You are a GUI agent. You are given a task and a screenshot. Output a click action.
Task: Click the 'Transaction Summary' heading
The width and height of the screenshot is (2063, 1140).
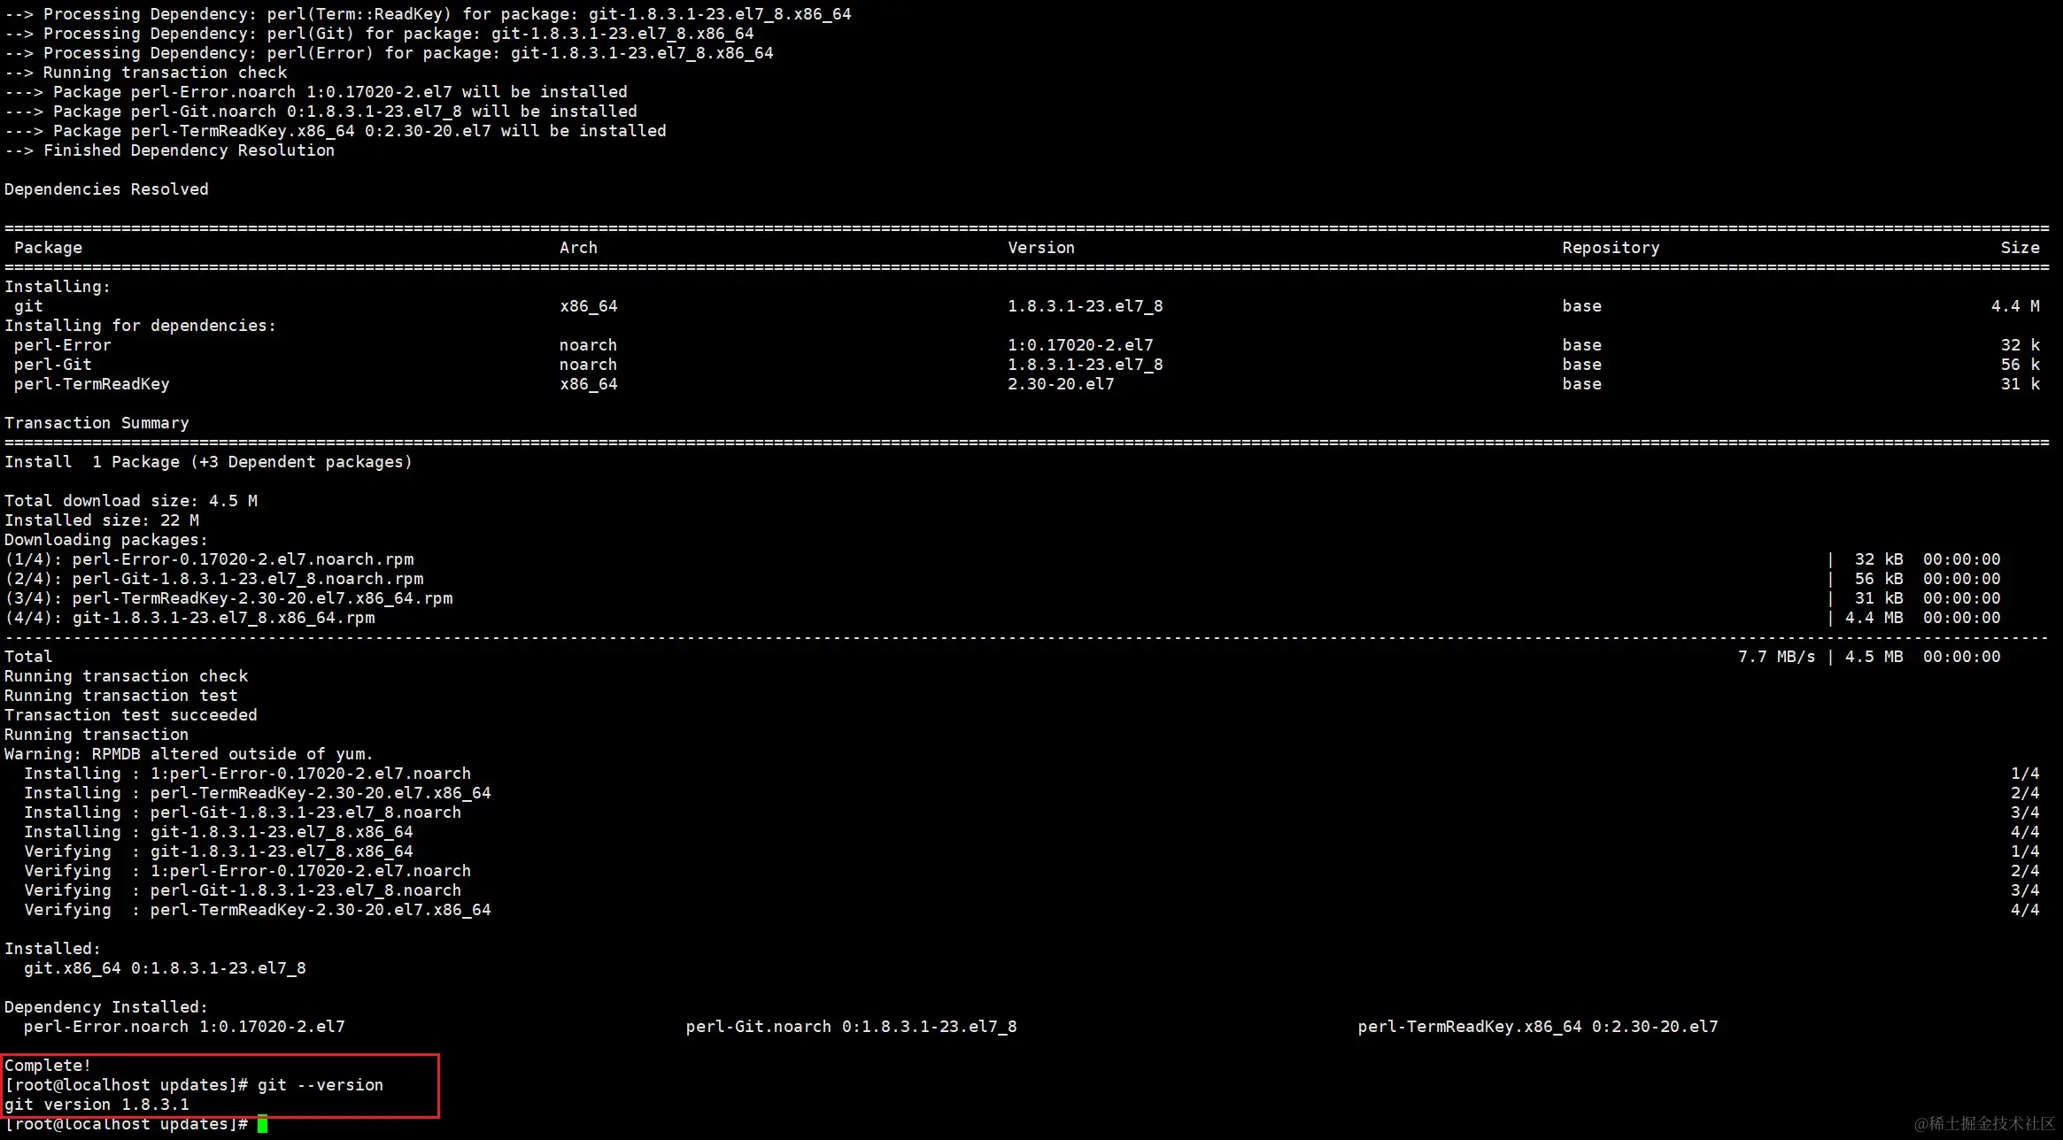click(x=97, y=423)
